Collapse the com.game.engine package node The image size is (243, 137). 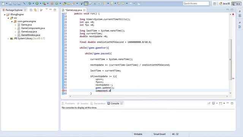coord(12,21)
